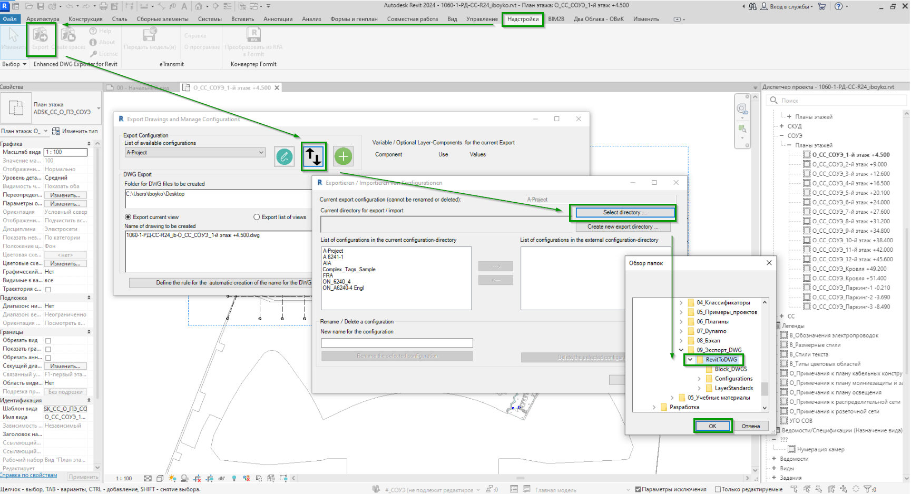Viewport: 911px width, 494px height.
Task: Uncheck the Параметры исключения checkbox
Action: pos(638,489)
